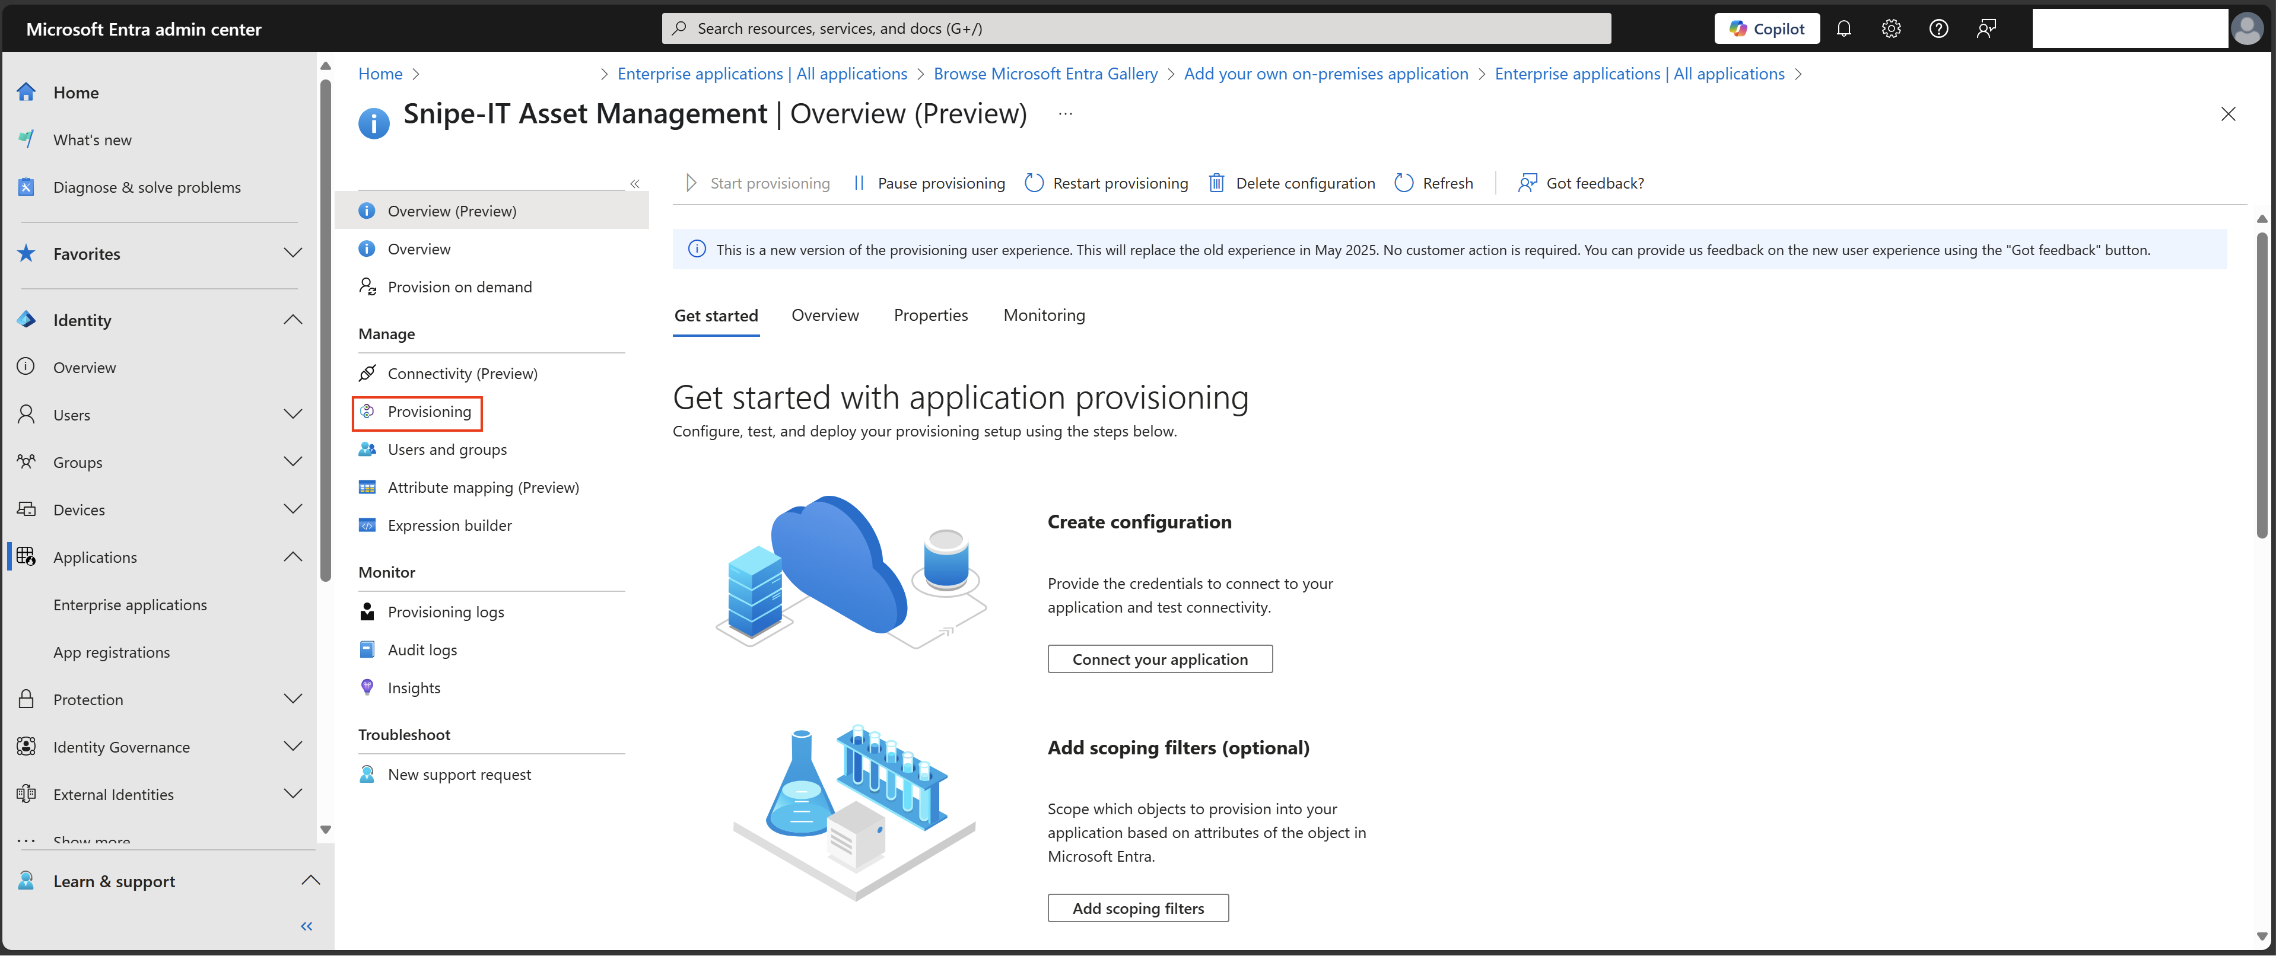Collapse the resource menu pane
Viewport: 2276px width, 956px height.
pos(634,184)
